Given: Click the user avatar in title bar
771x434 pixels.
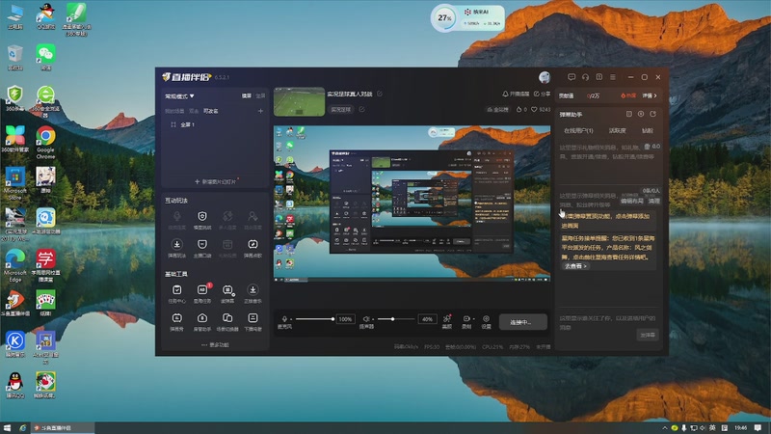Looking at the screenshot, I should [545, 77].
